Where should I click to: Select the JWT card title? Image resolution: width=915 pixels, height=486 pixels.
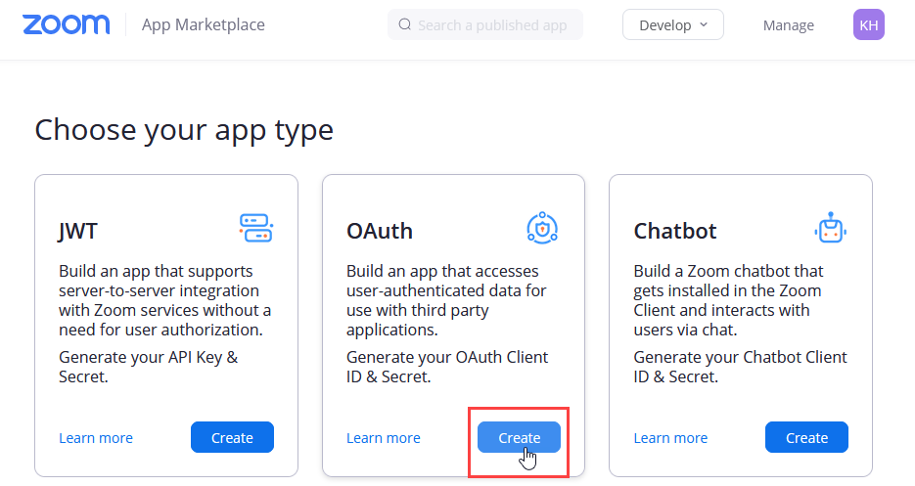click(78, 231)
